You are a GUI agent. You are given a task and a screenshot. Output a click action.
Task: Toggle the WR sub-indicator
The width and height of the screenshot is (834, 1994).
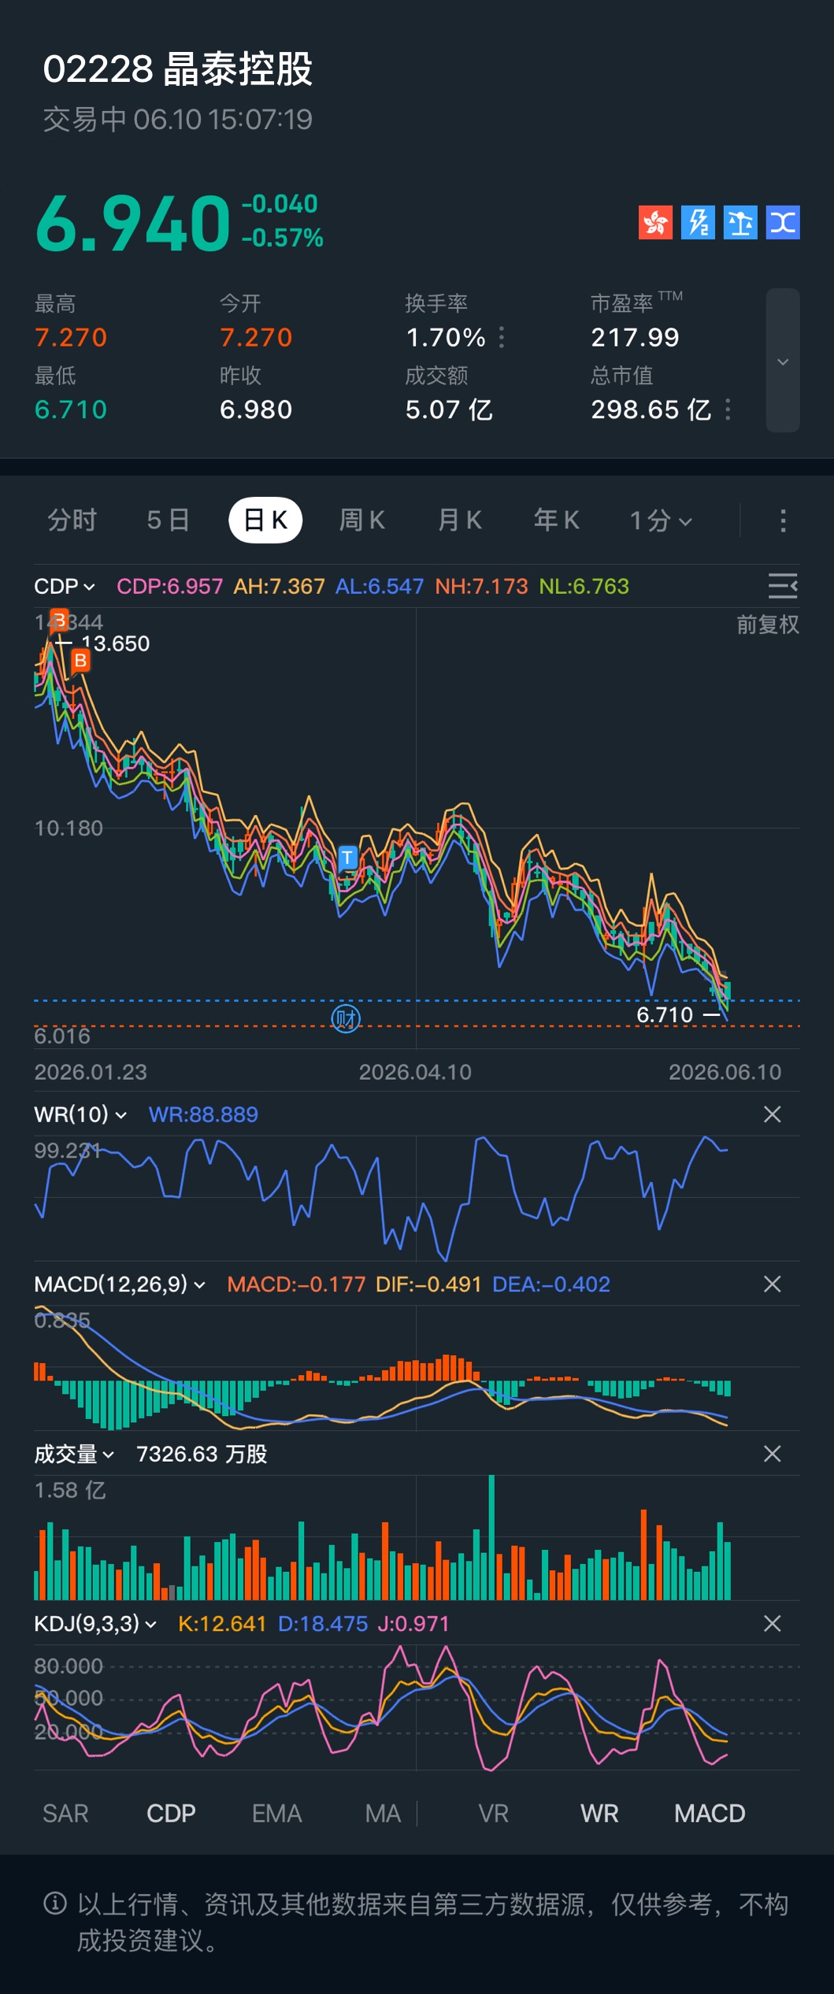pyautogui.click(x=599, y=1814)
